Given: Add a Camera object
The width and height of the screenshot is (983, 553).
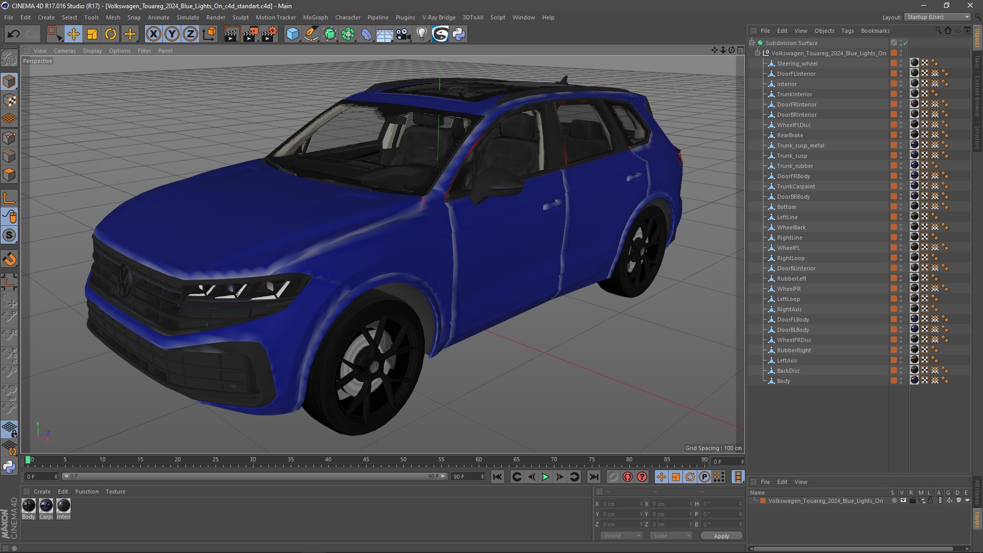Looking at the screenshot, I should coord(403,34).
